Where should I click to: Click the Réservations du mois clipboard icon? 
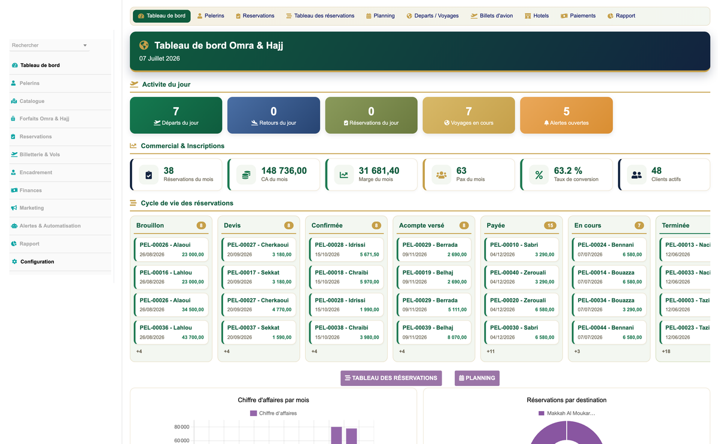(x=149, y=174)
